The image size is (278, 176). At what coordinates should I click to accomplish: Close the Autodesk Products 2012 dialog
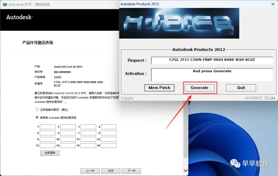pyautogui.click(x=273, y=4)
